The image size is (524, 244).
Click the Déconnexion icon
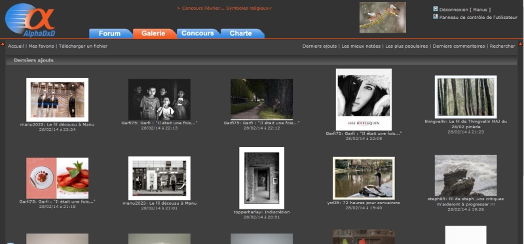pos(436,9)
